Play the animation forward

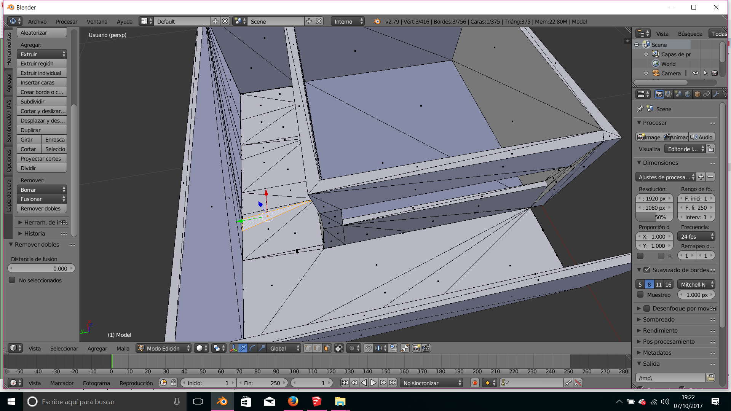373,383
